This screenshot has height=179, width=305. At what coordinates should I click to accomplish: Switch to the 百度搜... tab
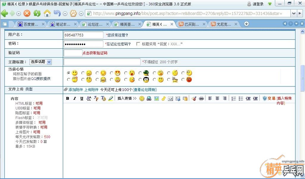point(31,24)
